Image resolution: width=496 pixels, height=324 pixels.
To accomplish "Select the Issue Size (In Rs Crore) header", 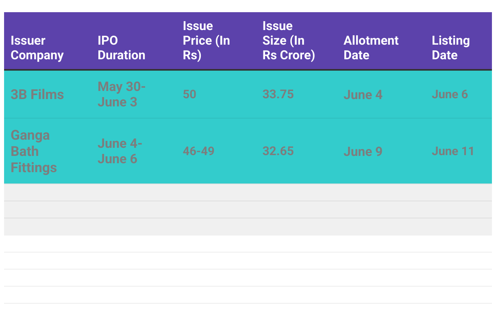I will pyautogui.click(x=289, y=41).
